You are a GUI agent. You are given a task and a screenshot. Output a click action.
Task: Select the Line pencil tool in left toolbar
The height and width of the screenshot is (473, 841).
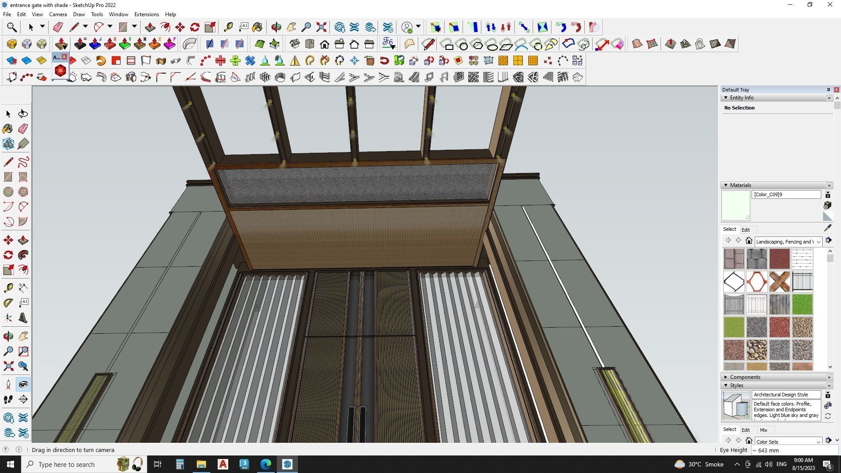[8, 162]
